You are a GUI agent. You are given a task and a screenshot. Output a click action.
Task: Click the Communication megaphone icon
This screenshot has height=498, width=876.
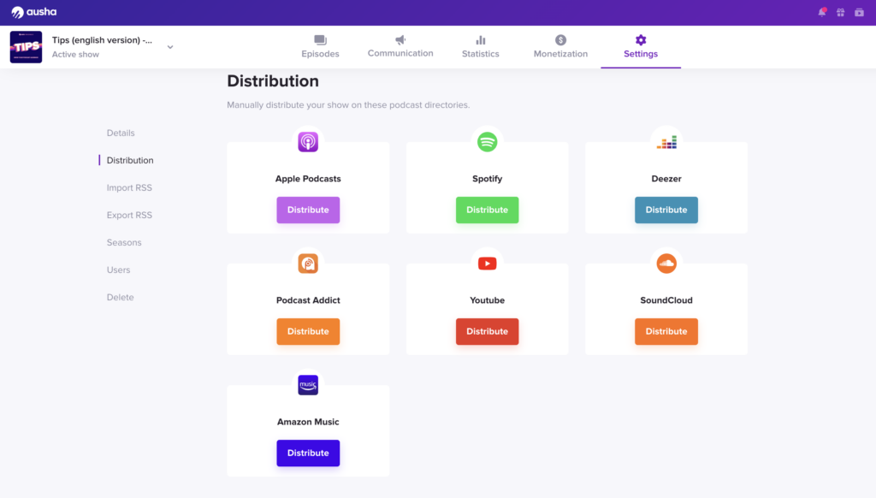pyautogui.click(x=400, y=39)
